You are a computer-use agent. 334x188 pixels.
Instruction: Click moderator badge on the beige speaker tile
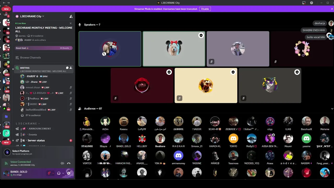pos(233,72)
